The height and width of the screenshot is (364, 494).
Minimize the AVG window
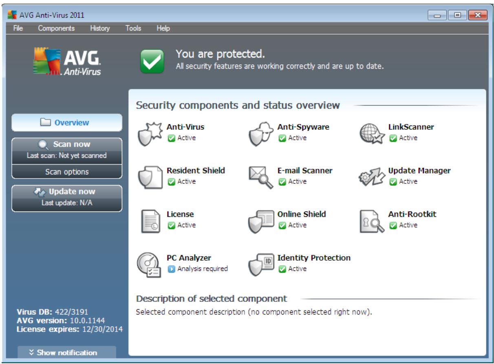tap(438, 16)
